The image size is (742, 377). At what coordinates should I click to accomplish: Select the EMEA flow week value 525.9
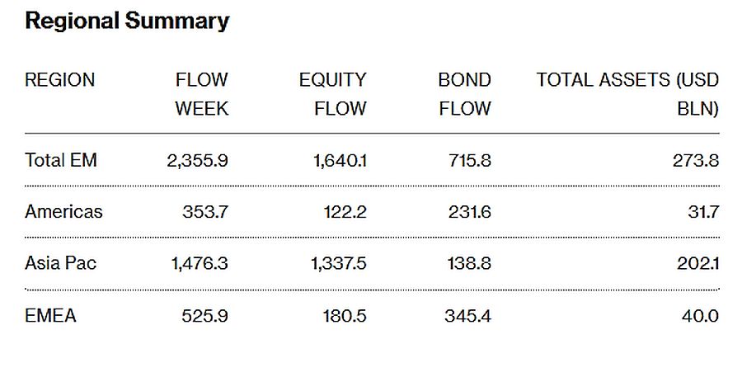205,316
